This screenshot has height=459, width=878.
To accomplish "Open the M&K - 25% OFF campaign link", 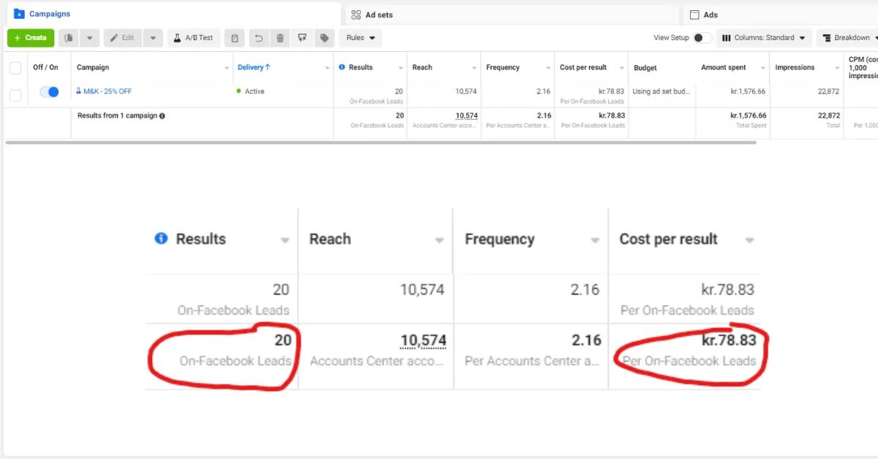I will click(107, 91).
